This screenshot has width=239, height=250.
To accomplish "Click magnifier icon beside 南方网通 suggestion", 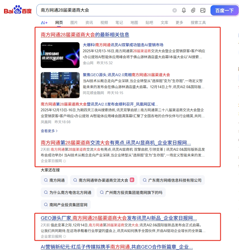I will tap(46, 180).
